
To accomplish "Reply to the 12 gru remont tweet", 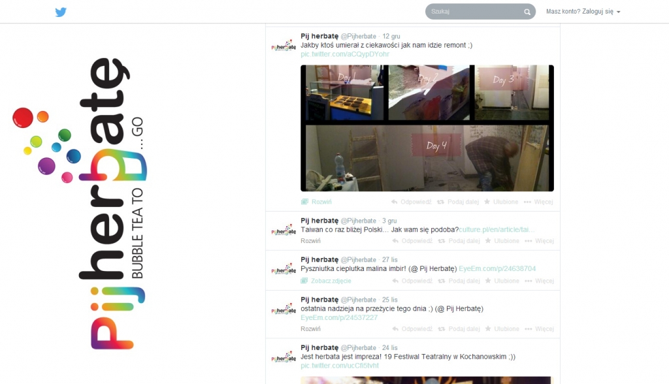I will click(412, 202).
